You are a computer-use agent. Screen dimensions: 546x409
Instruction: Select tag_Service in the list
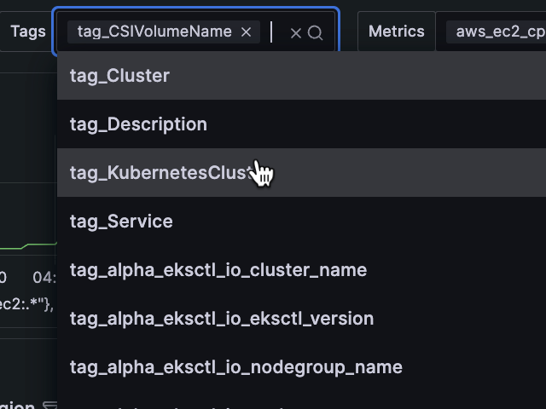121,222
